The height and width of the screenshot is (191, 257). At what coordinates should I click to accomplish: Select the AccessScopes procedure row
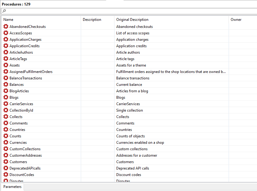[21, 33]
